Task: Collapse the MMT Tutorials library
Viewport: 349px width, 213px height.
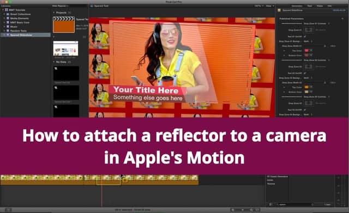Action: click(3, 10)
